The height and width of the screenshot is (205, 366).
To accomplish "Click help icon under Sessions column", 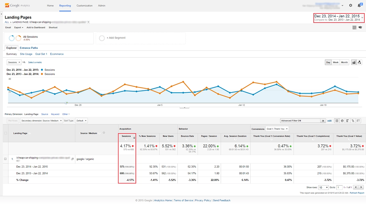I will coord(126,139).
